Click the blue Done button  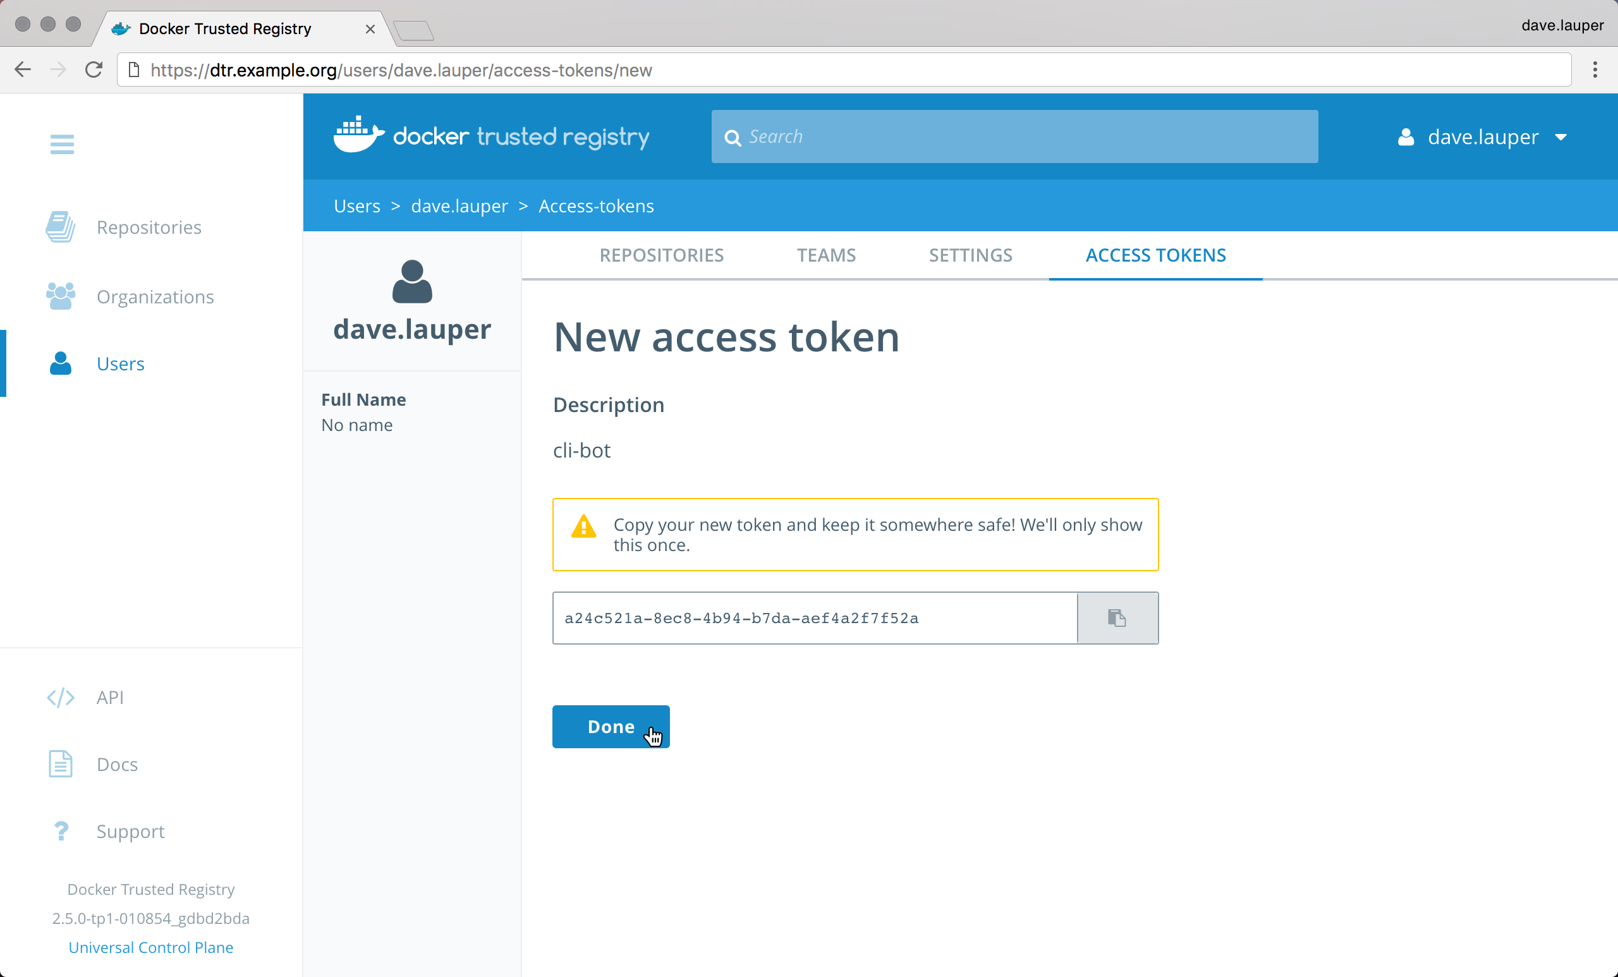point(610,726)
